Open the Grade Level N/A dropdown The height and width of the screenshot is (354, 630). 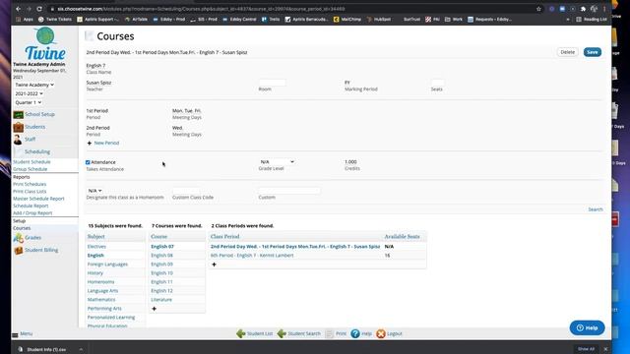pyautogui.click(x=277, y=161)
